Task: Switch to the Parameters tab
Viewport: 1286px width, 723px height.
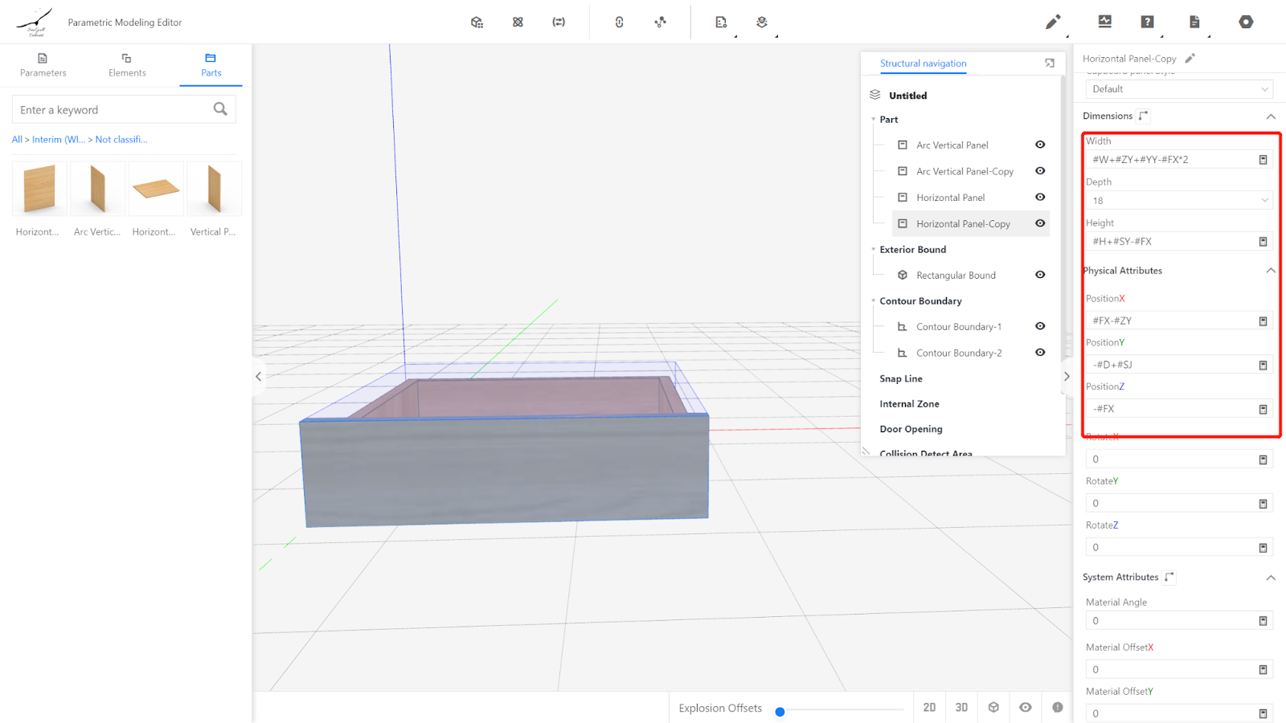Action: [x=43, y=65]
